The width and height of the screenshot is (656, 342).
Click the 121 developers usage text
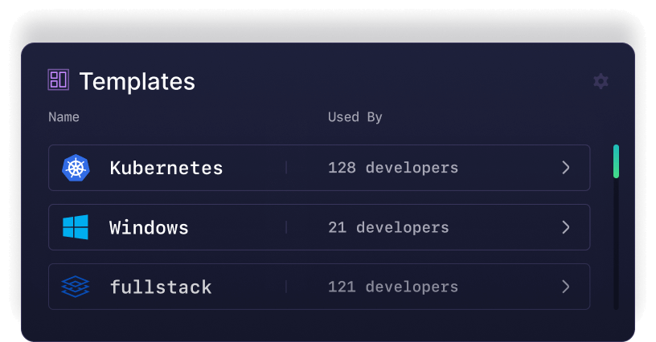pyautogui.click(x=393, y=287)
